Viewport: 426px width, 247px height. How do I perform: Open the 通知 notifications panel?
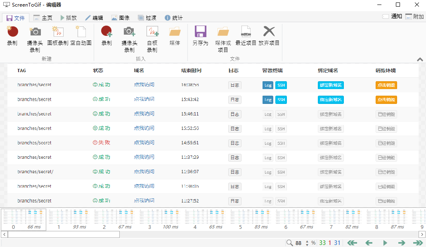click(x=392, y=16)
